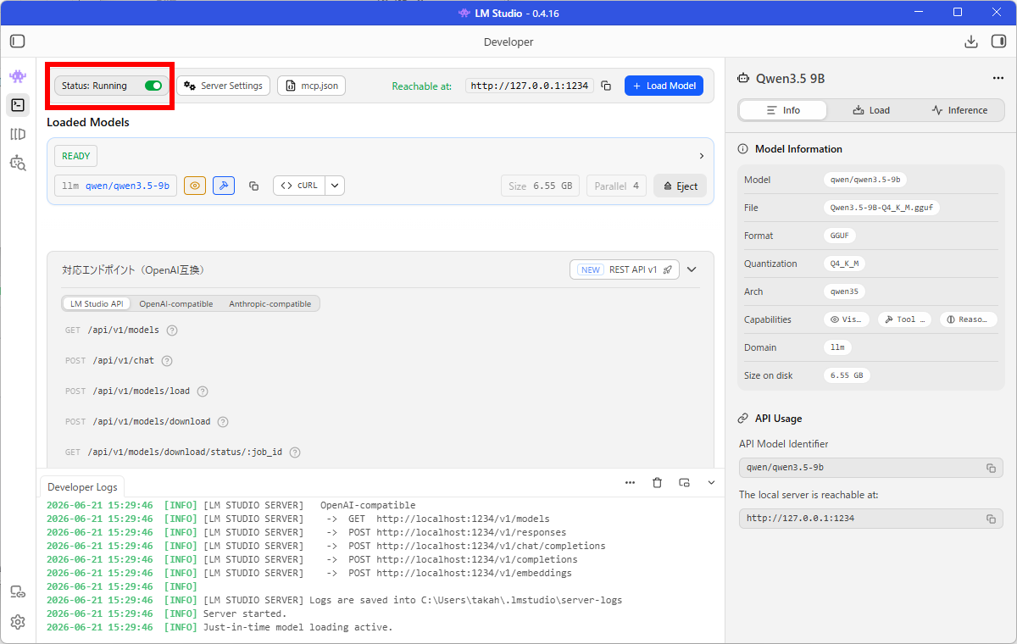Click the READY status badge
Image resolution: width=1017 pixels, height=644 pixels.
click(76, 156)
